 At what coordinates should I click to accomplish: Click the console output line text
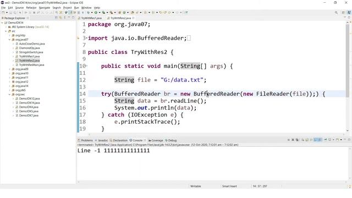tap(114, 150)
